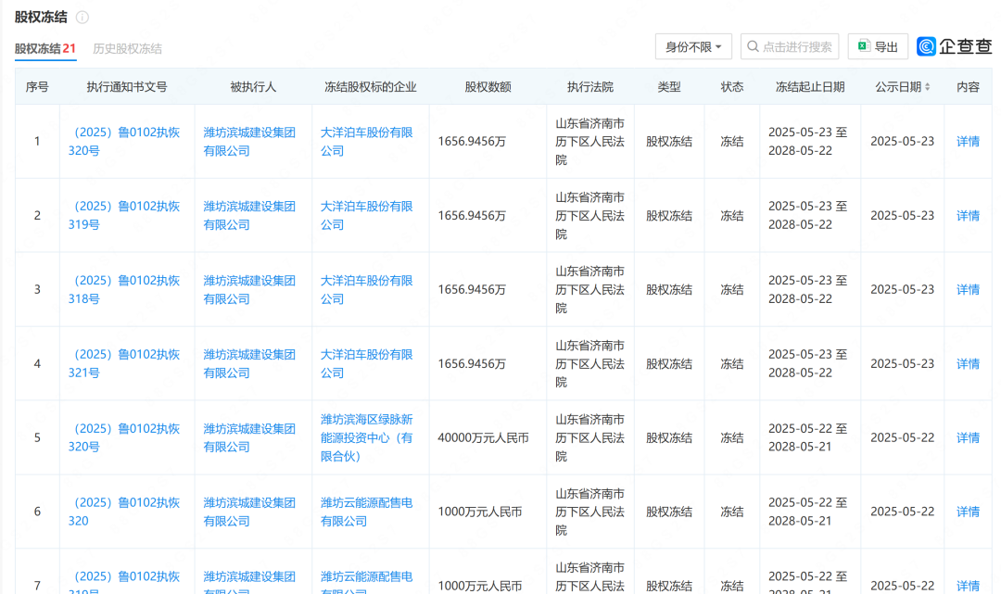Viewport: 1001px width, 594px height.
Task: Open row 5 notice (2025)鲁0102执恢320号
Action: click(x=124, y=437)
